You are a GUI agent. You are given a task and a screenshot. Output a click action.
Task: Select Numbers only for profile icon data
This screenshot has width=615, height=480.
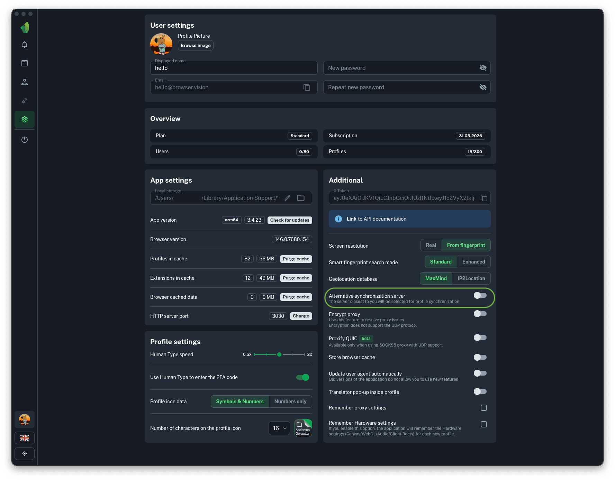pyautogui.click(x=290, y=401)
